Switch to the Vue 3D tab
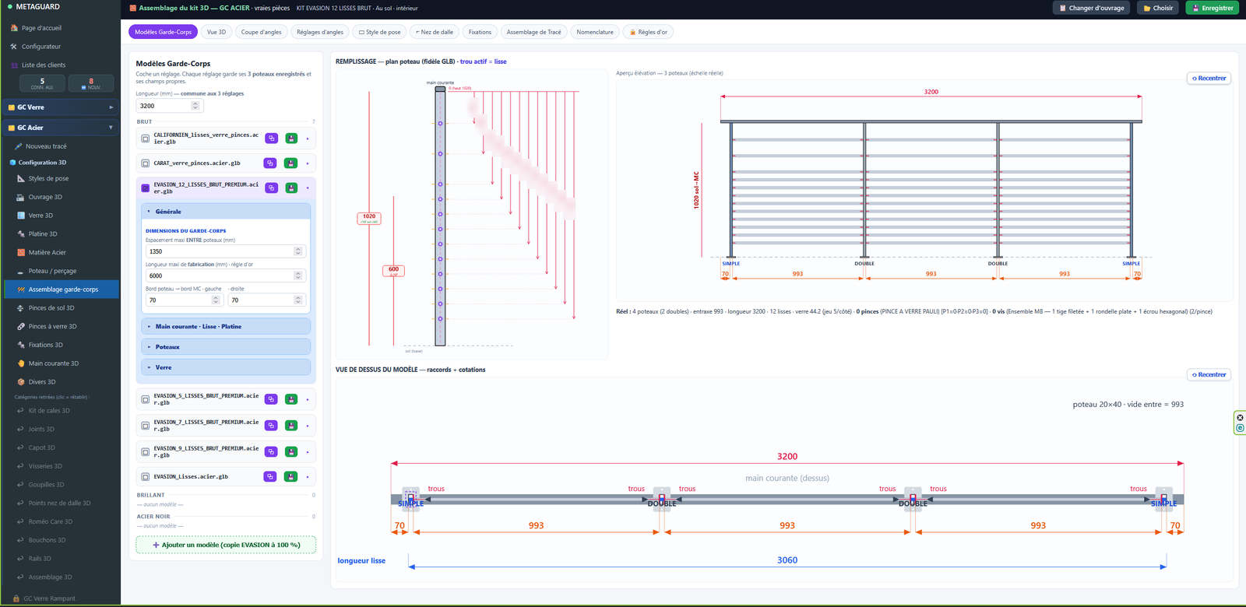 coord(216,32)
